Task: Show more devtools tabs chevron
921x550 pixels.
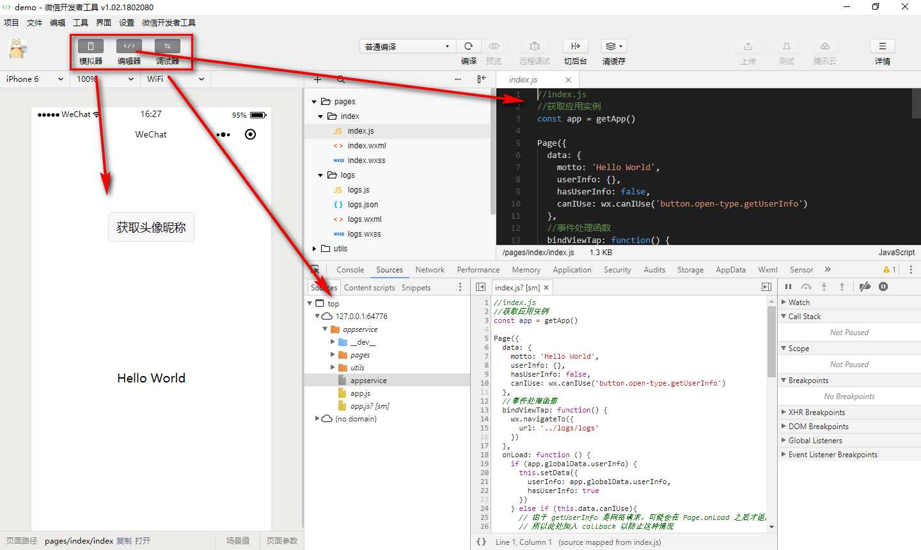Action: 828,269
